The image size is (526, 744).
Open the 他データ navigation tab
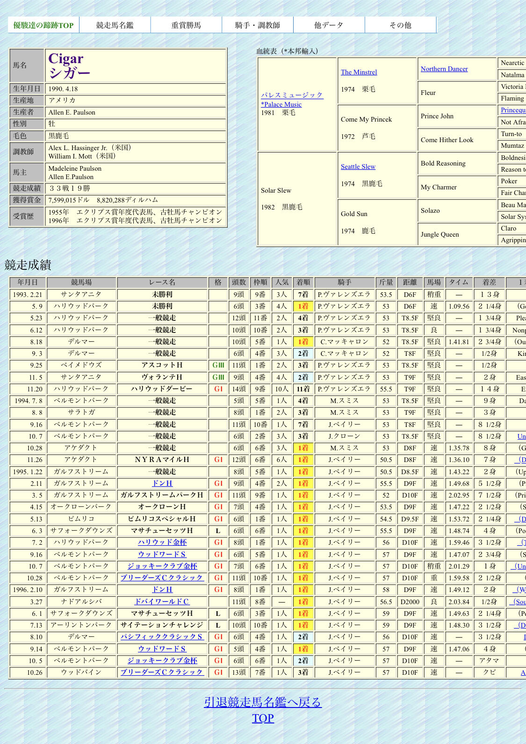[329, 25]
